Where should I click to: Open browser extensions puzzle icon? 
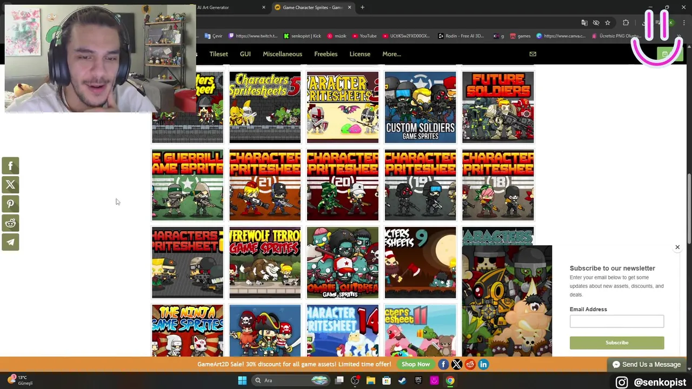coord(626,23)
